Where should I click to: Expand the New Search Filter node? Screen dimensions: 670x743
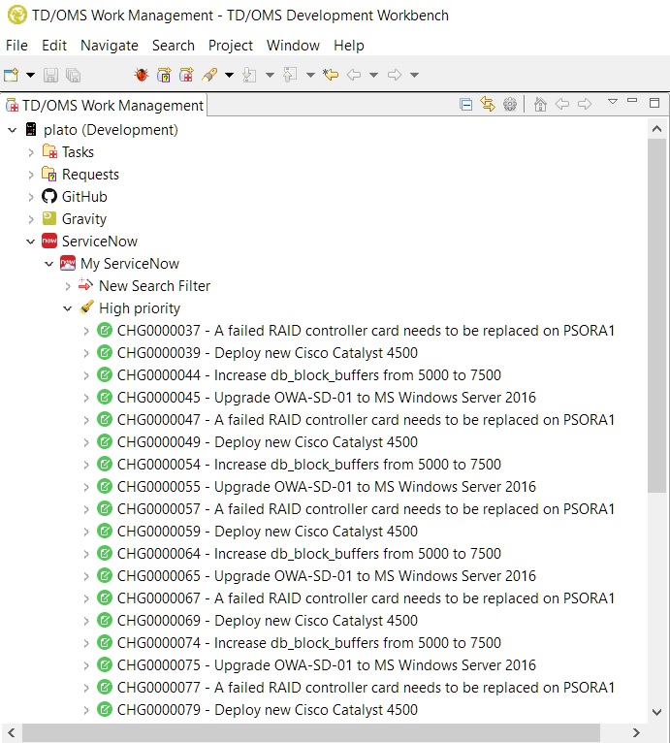pyautogui.click(x=68, y=286)
